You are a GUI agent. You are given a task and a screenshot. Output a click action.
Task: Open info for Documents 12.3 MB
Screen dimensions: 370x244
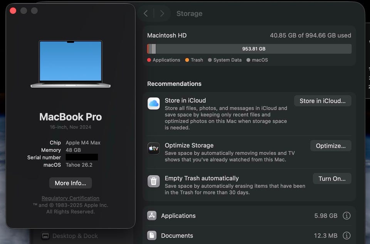tap(346, 235)
